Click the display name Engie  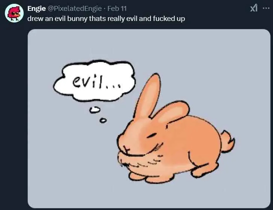pyautogui.click(x=36, y=8)
